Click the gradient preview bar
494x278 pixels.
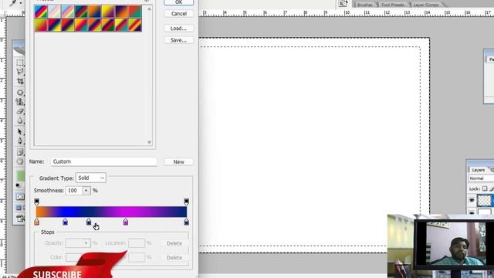[111, 212]
